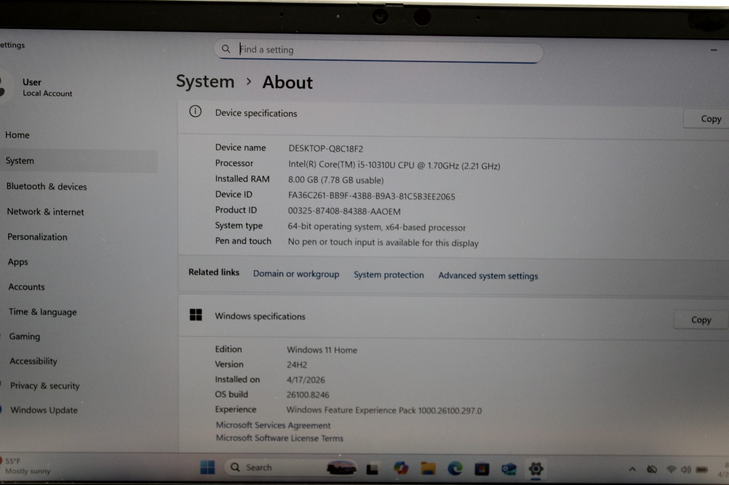Show hidden system tray icons
This screenshot has height=485, width=729.
pyautogui.click(x=632, y=469)
